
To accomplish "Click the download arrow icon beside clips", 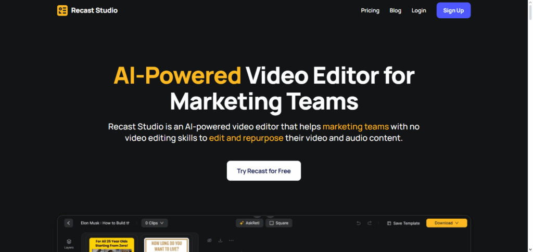I will click(220, 241).
